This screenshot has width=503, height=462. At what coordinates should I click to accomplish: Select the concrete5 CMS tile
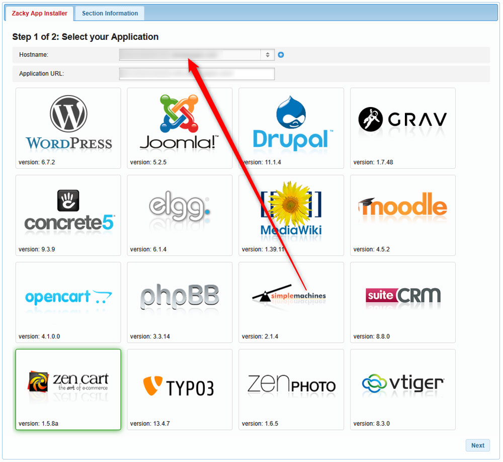pos(68,214)
